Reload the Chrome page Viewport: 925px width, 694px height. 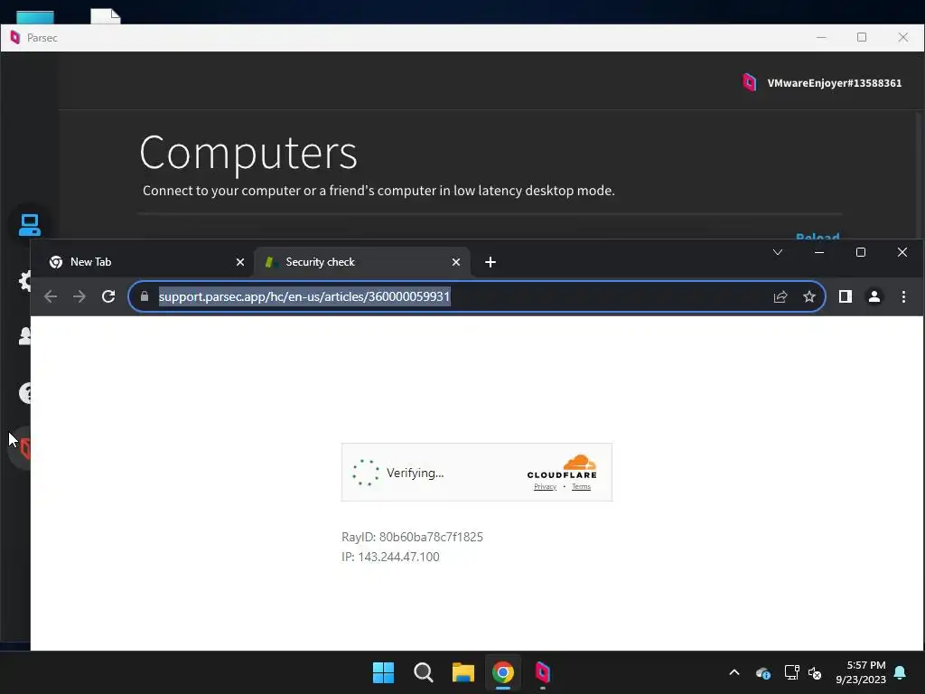[108, 296]
